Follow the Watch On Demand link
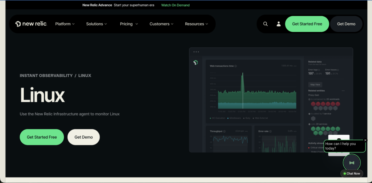Image resolution: width=372 pixels, height=183 pixels. [x=175, y=5]
